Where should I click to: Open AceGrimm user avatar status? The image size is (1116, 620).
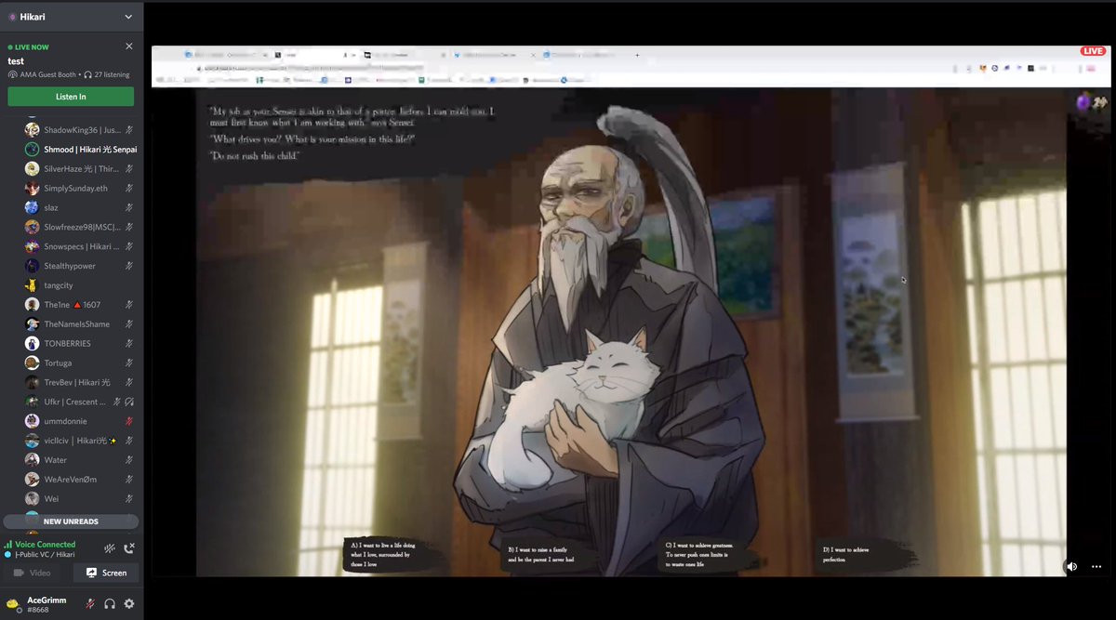13,603
